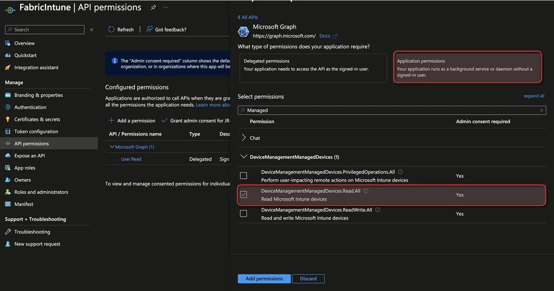The image size is (554, 291).
Task: Show info for ReadWrite.All permission
Action: [378, 210]
